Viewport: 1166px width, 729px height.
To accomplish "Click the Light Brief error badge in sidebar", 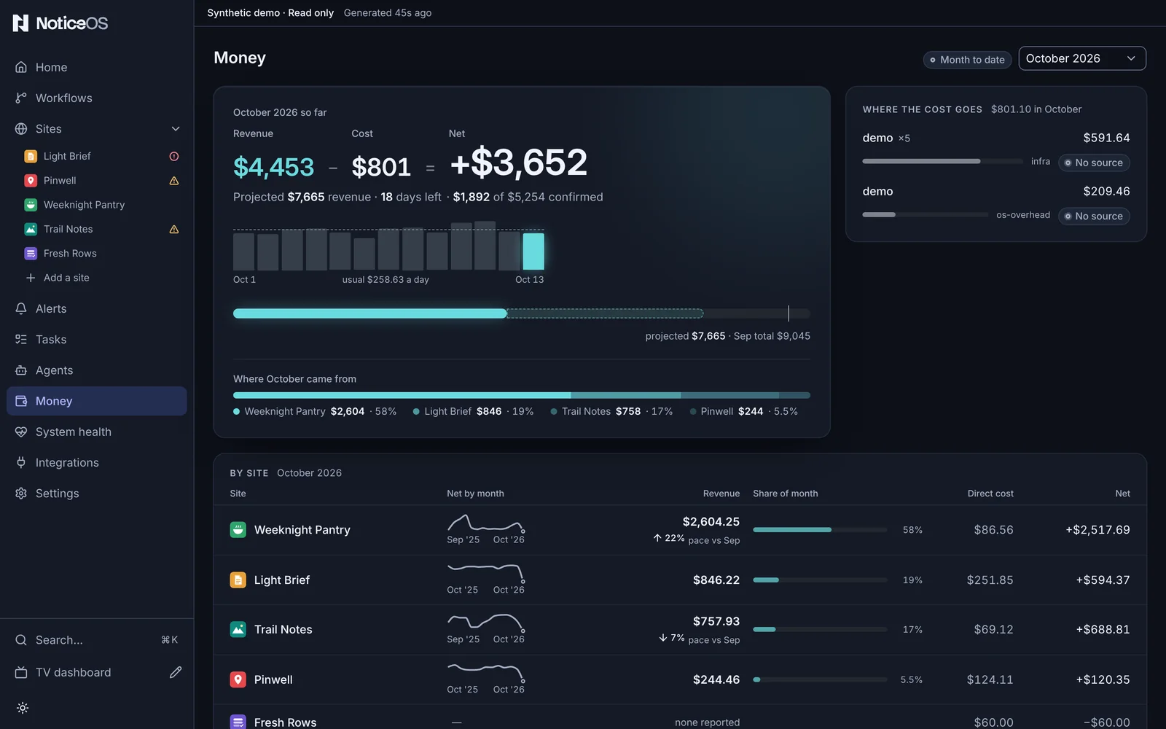I will (x=174, y=156).
